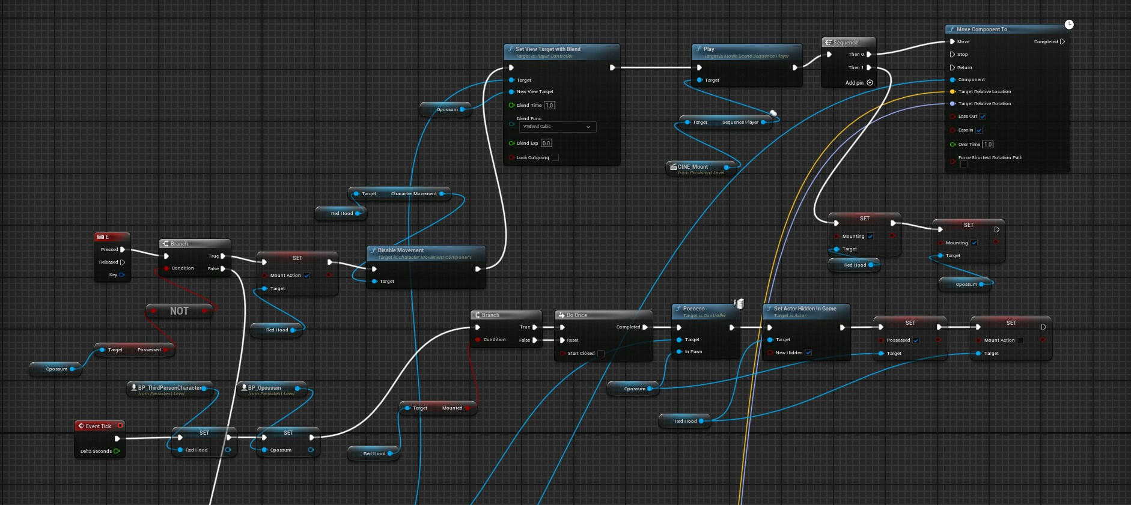
Task: Select the NOT boolean node
Action: [x=179, y=311]
